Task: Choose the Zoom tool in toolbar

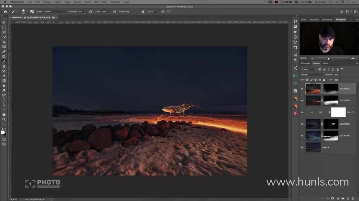Action: point(4,119)
